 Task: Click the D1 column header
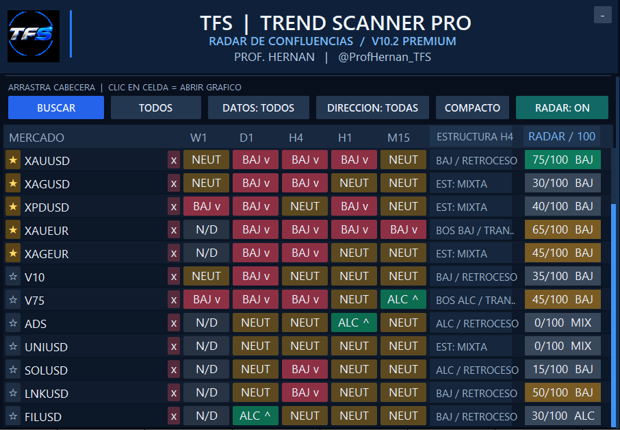(246, 138)
